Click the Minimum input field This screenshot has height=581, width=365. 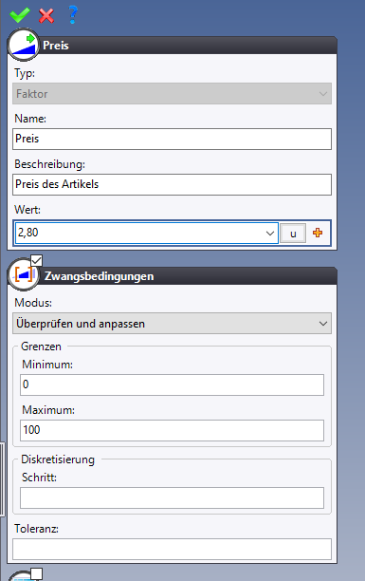(172, 384)
